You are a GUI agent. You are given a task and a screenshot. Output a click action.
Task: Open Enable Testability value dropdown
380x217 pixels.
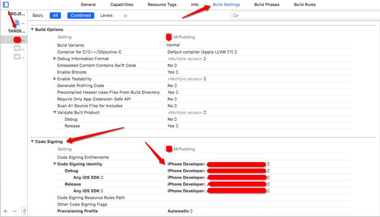(x=187, y=79)
